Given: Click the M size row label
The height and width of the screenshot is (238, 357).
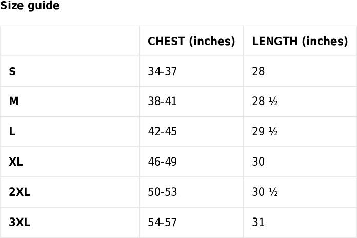Looking at the screenshot, I should (x=14, y=102).
